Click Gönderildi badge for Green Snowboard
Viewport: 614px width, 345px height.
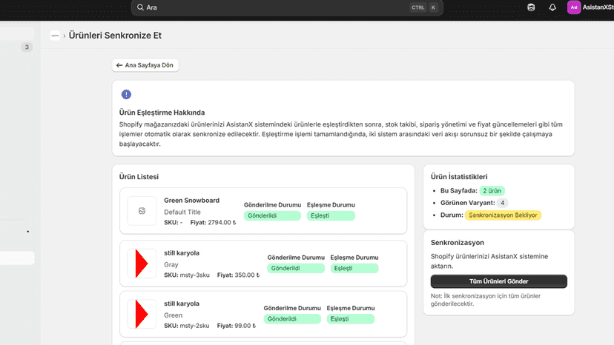272,215
